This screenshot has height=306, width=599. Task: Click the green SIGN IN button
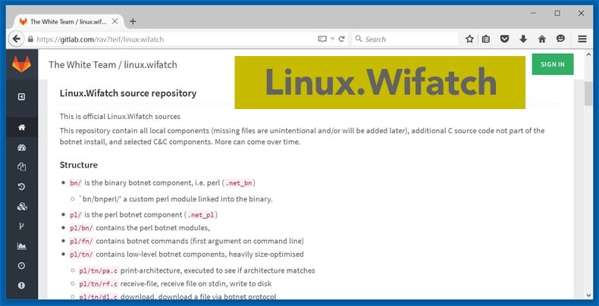pyautogui.click(x=553, y=64)
